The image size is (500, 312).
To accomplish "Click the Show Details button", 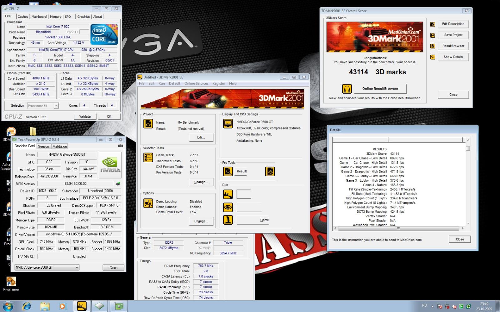I will [x=453, y=57].
